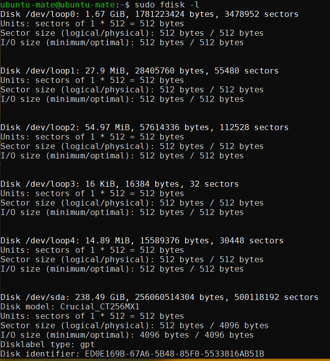Click the 4096 bytes physical sector value
Screen dimensions: 330x361
coord(244,326)
